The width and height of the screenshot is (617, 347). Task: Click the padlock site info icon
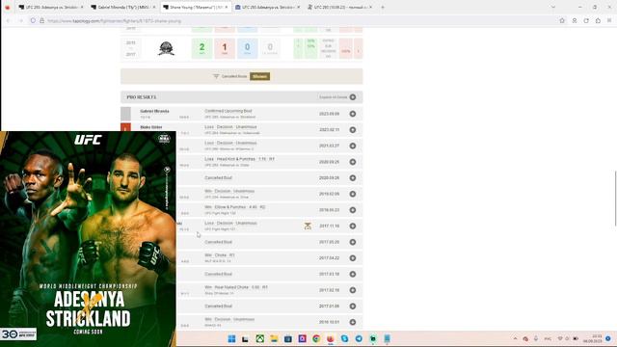[x=41, y=21]
